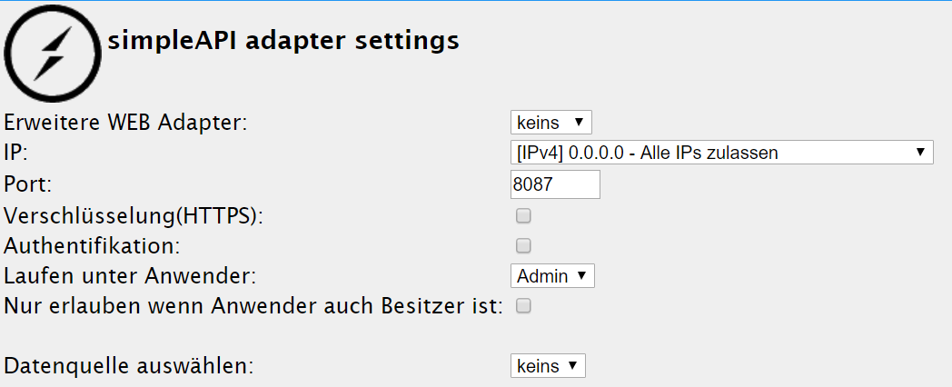
Task: Open the Laufen unter Anwender dropdown
Action: pyautogui.click(x=552, y=275)
